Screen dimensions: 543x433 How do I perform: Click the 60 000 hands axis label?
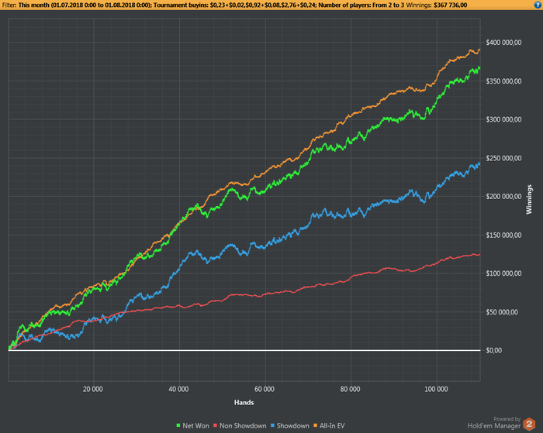pyautogui.click(x=265, y=390)
